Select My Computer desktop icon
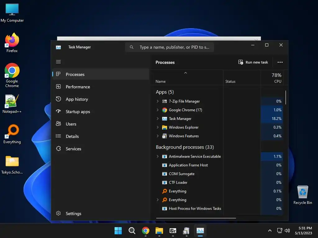Screen dimensions: 318x238 [12, 13]
